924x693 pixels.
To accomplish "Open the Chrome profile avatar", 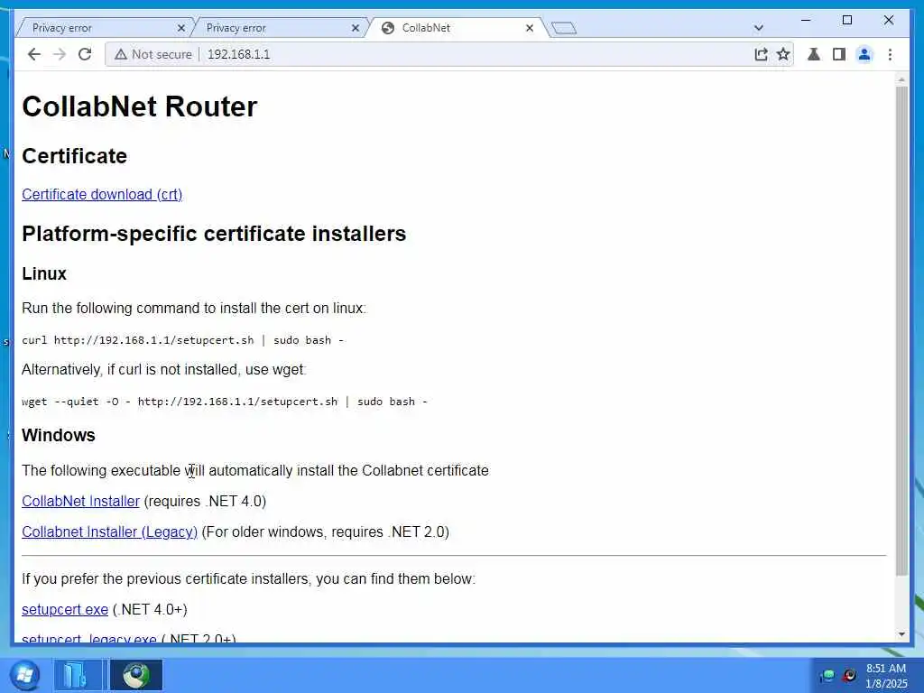I will click(x=864, y=54).
